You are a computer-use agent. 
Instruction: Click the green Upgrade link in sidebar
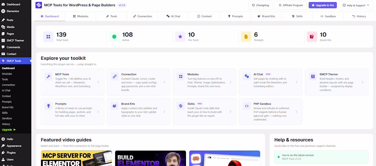(x=9, y=130)
